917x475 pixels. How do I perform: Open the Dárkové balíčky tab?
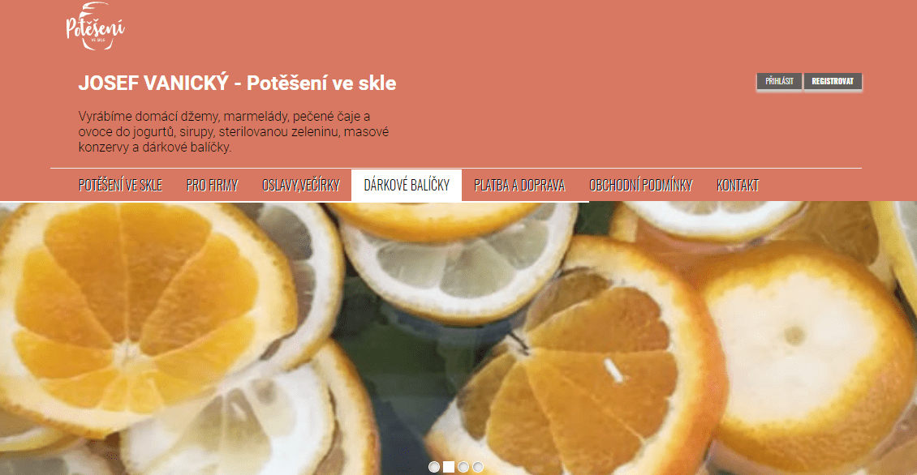407,185
